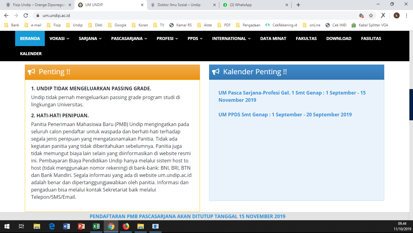Launch Firefox from the taskbar
This screenshot has width=413, height=233.
[126, 226]
